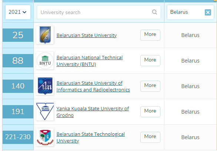
Task: Click More for Belarusian State Technological University
Action: [x=150, y=137]
